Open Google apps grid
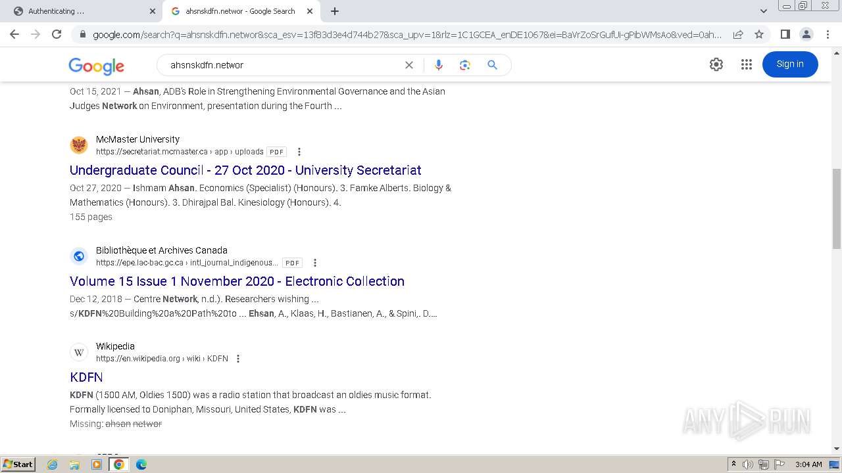Viewport: 842px width, 473px height. click(x=746, y=64)
